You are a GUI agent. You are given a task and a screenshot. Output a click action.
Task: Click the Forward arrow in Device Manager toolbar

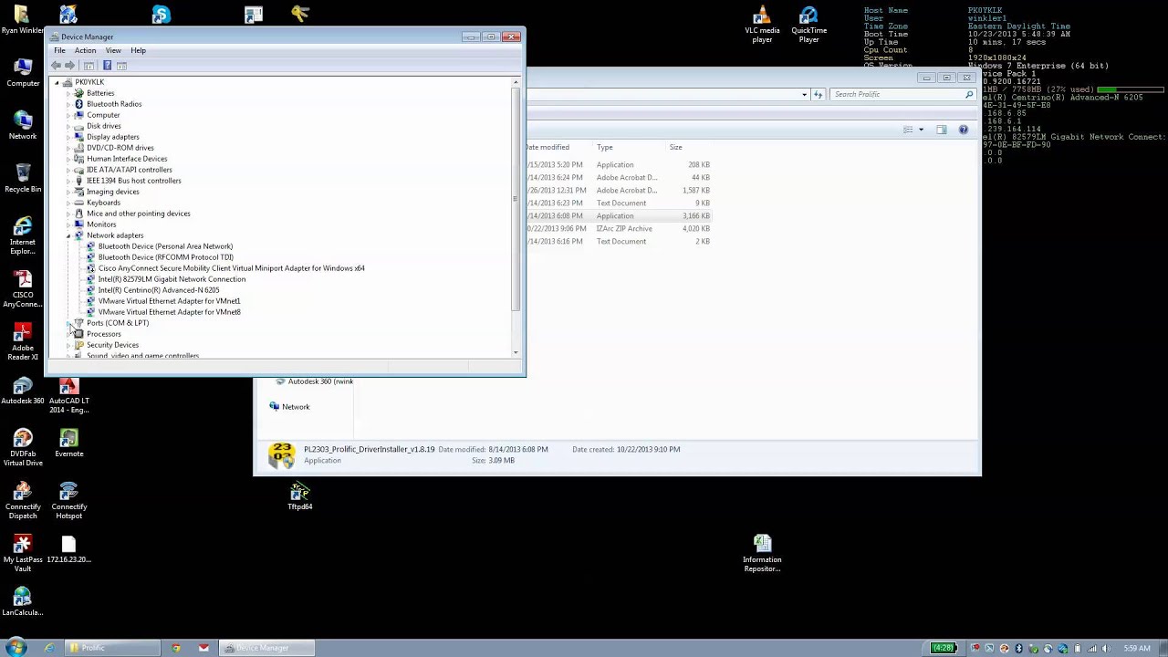point(70,66)
